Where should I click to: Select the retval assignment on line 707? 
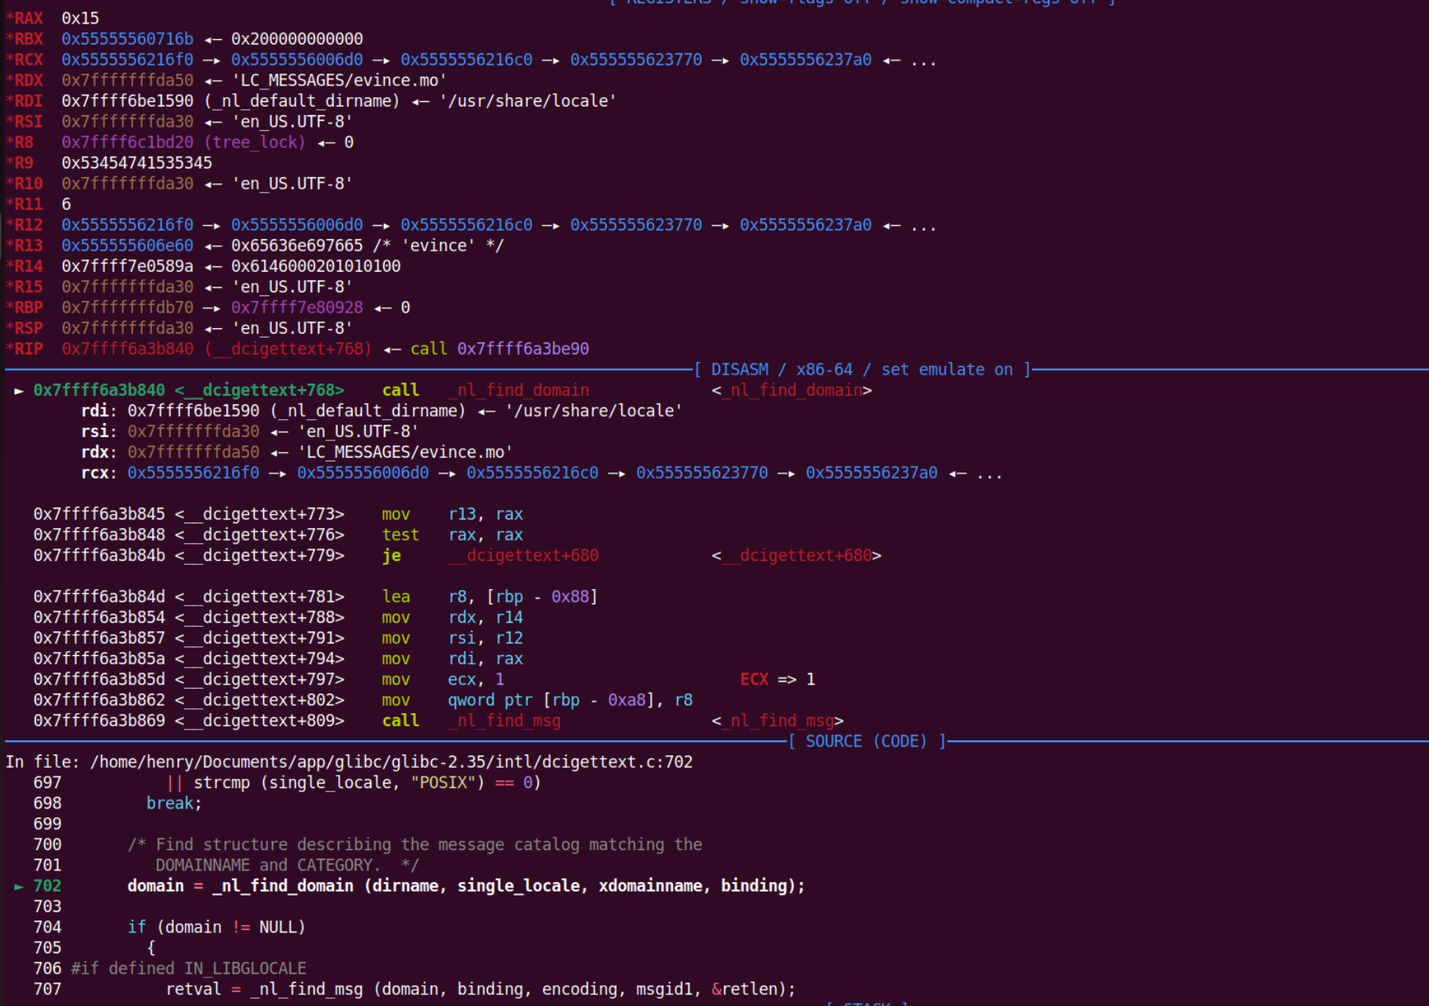479,990
